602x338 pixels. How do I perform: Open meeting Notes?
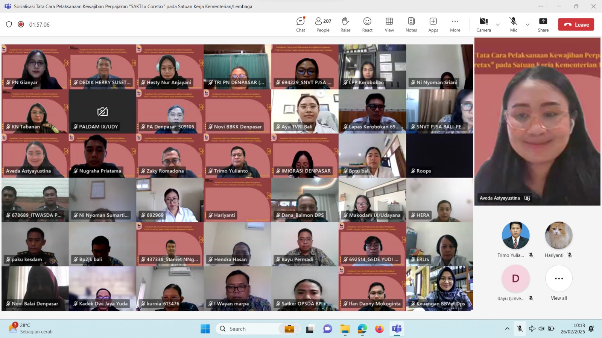[x=411, y=24]
